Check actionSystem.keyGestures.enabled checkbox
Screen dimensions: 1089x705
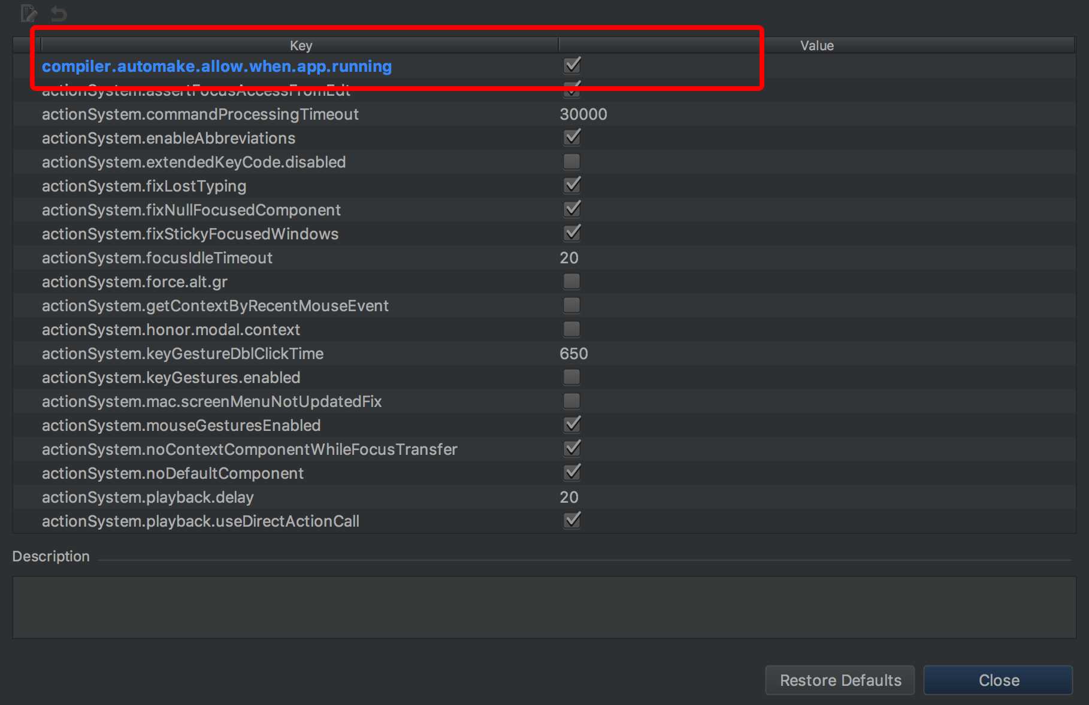(x=572, y=377)
